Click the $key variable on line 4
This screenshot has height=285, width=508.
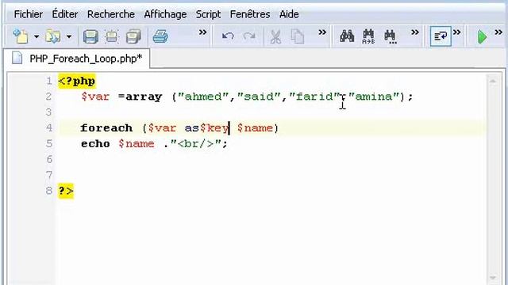click(x=214, y=128)
